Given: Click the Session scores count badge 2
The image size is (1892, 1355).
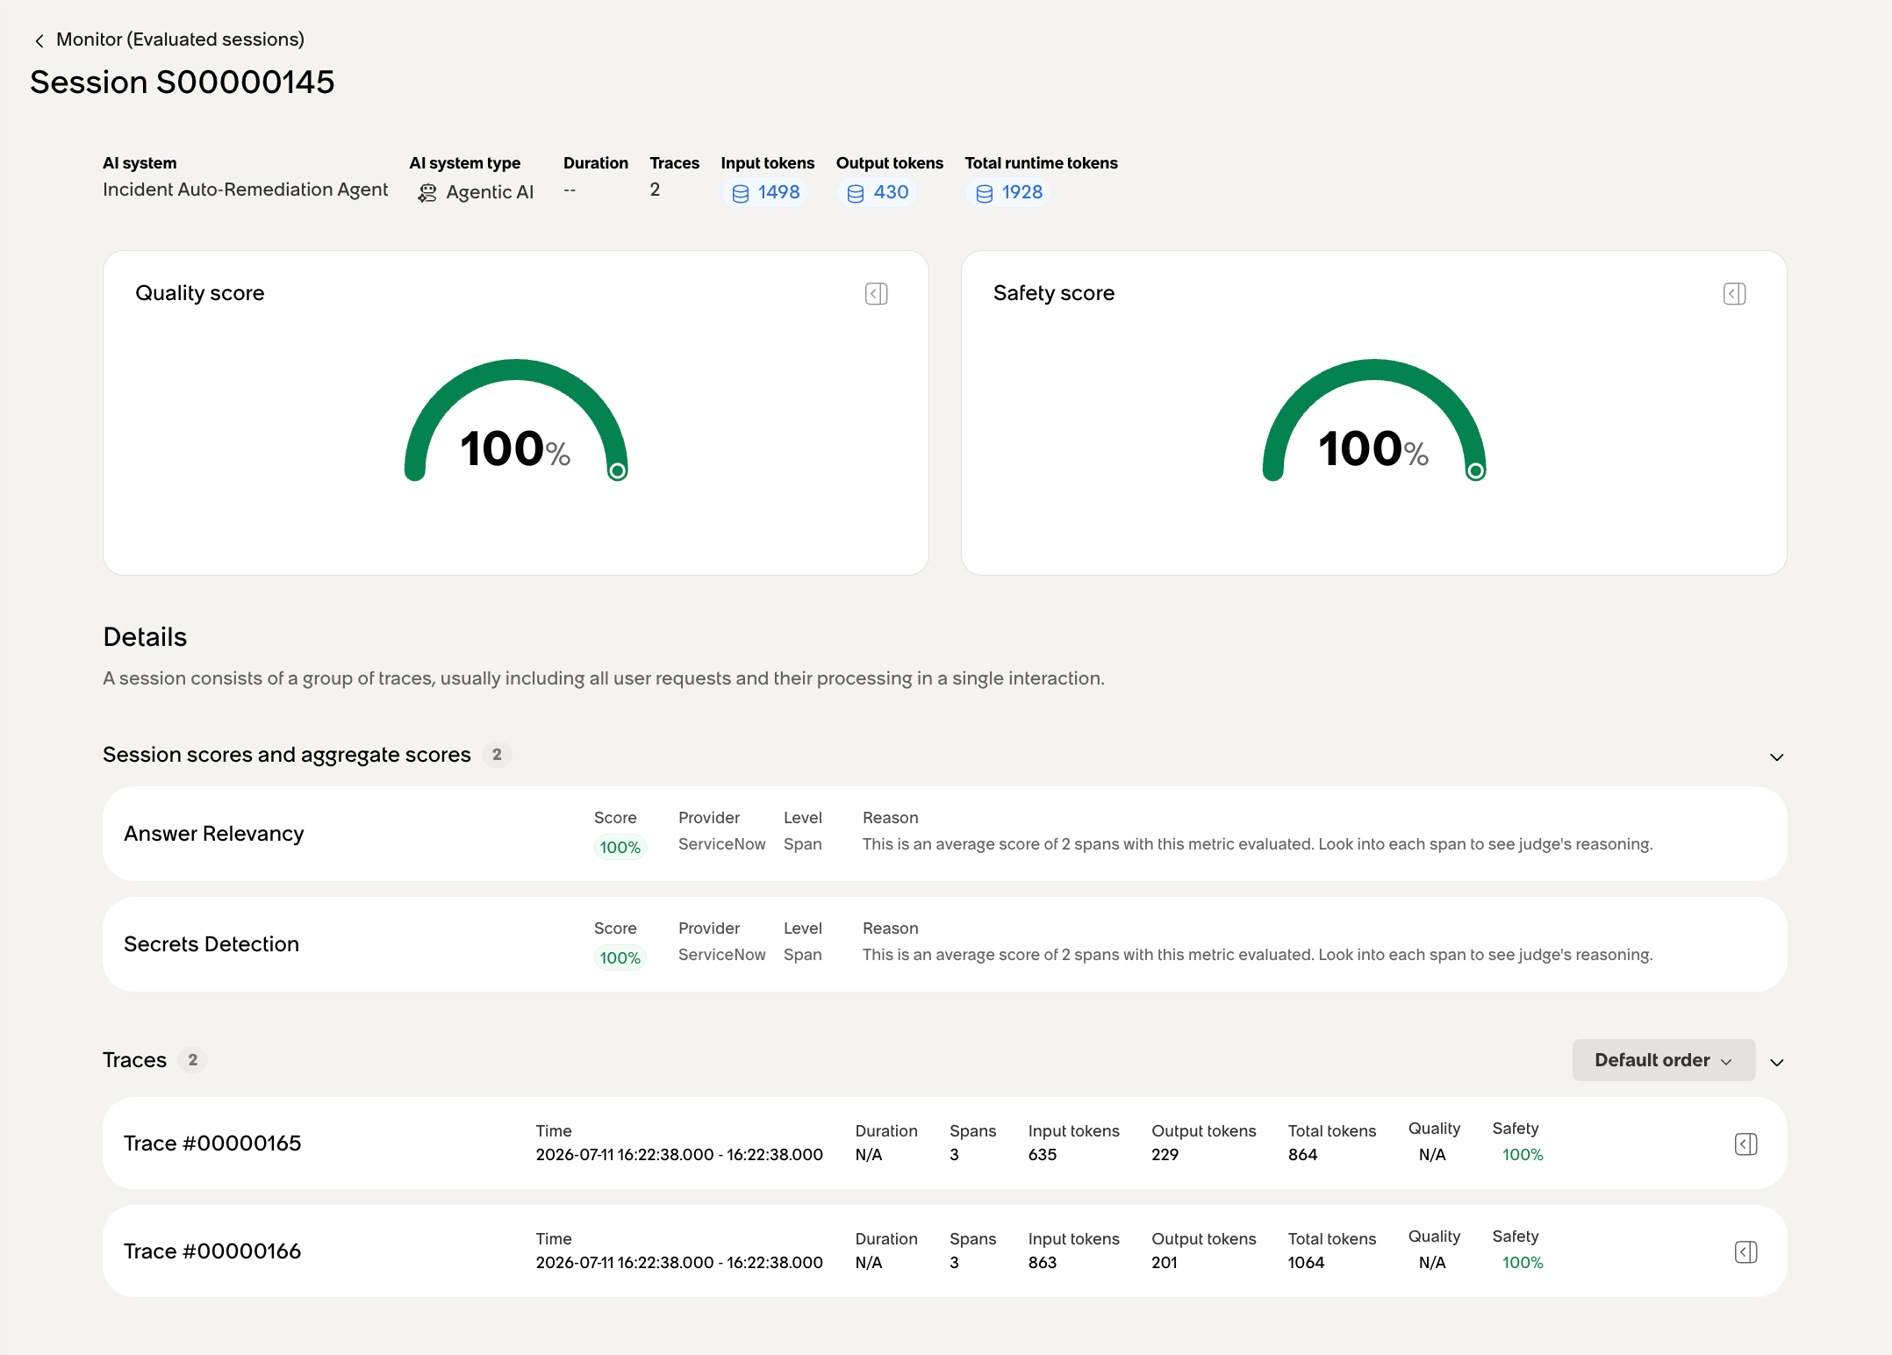Looking at the screenshot, I should [497, 755].
